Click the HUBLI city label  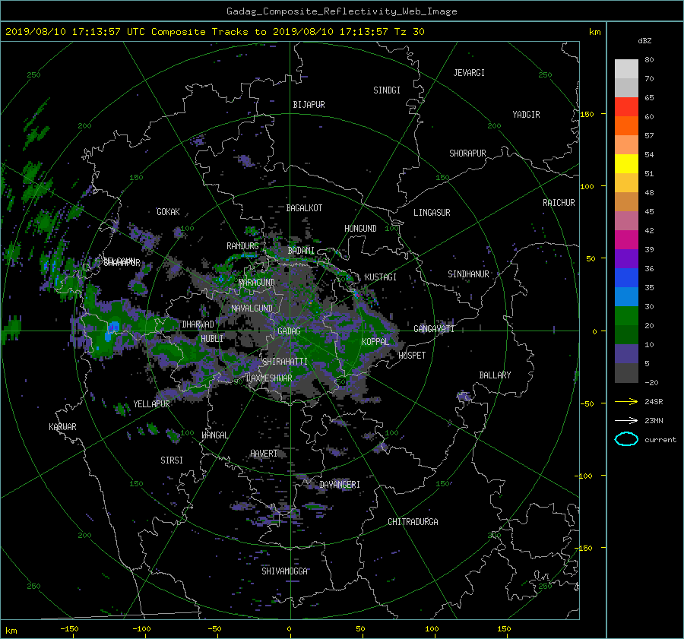pos(212,338)
